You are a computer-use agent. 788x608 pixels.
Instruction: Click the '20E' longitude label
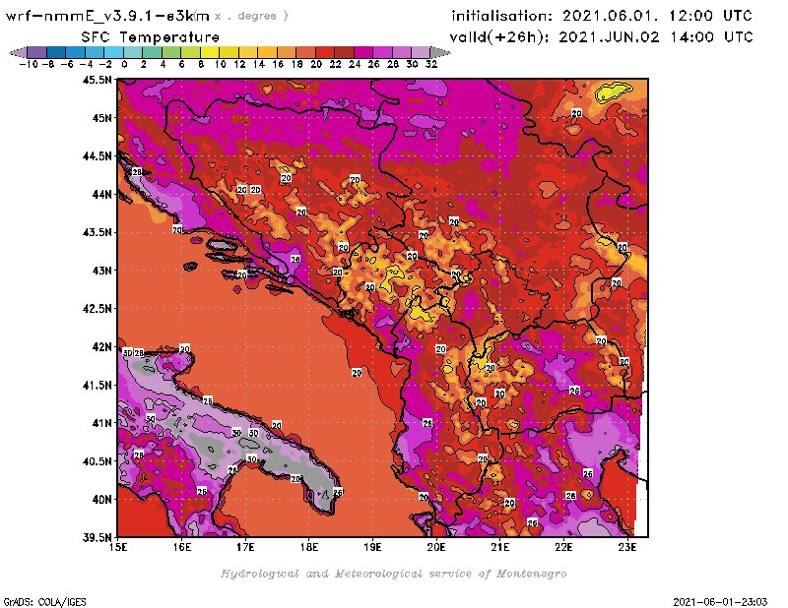436,547
